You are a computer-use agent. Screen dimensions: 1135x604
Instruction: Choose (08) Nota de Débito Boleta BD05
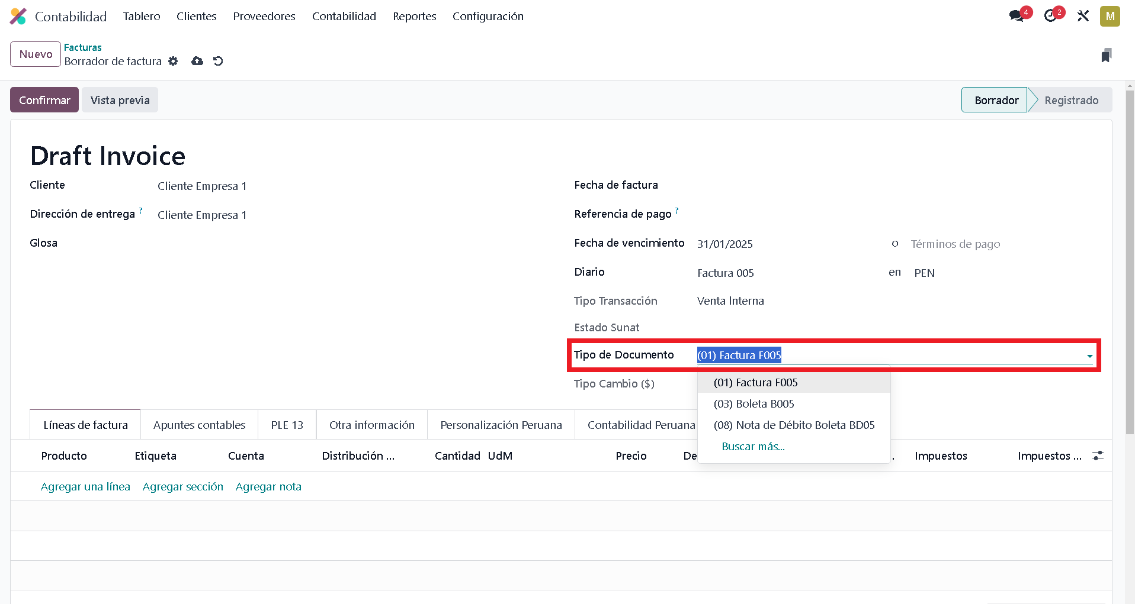(794, 425)
